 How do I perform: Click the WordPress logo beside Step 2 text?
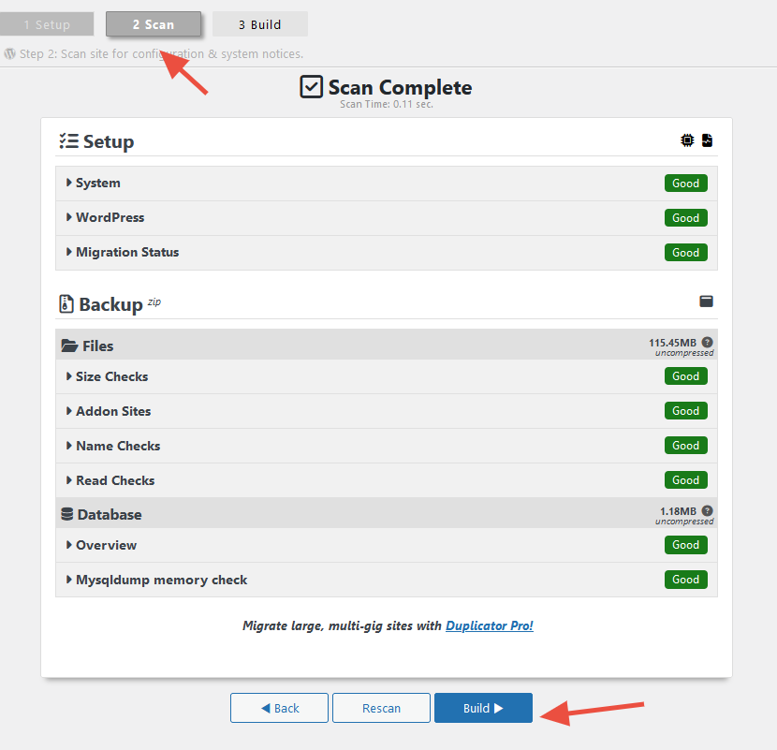[x=9, y=54]
